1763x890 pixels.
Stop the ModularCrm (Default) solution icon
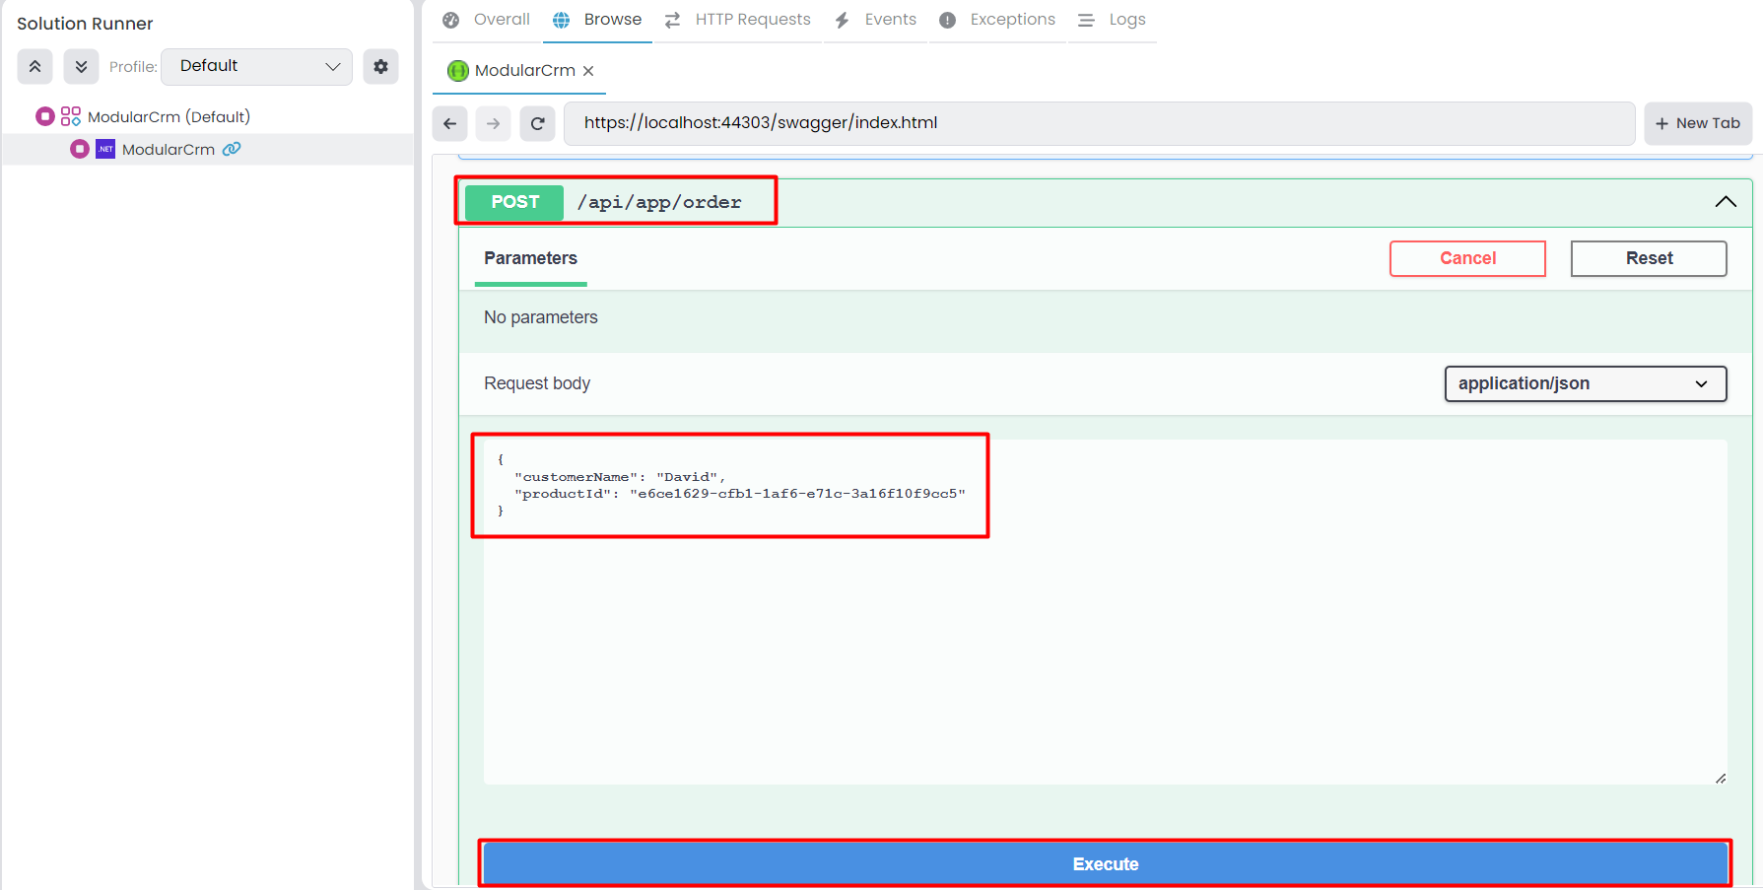coord(44,116)
